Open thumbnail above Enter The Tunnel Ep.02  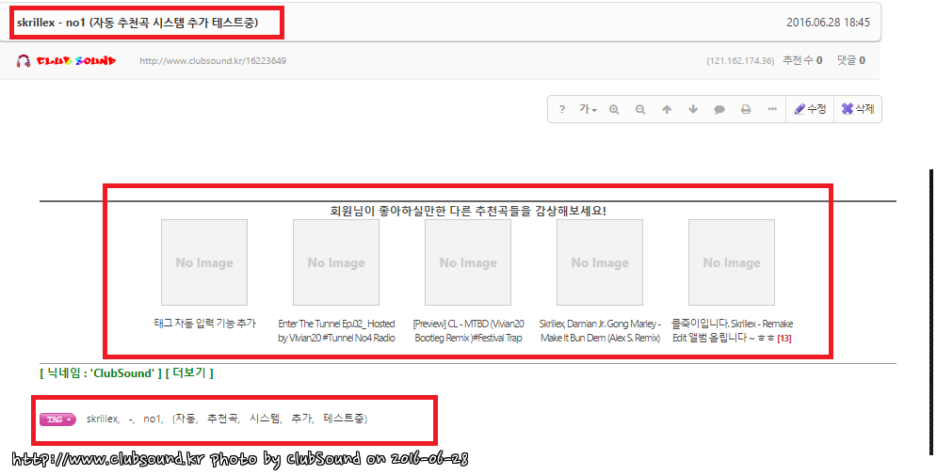point(336,262)
